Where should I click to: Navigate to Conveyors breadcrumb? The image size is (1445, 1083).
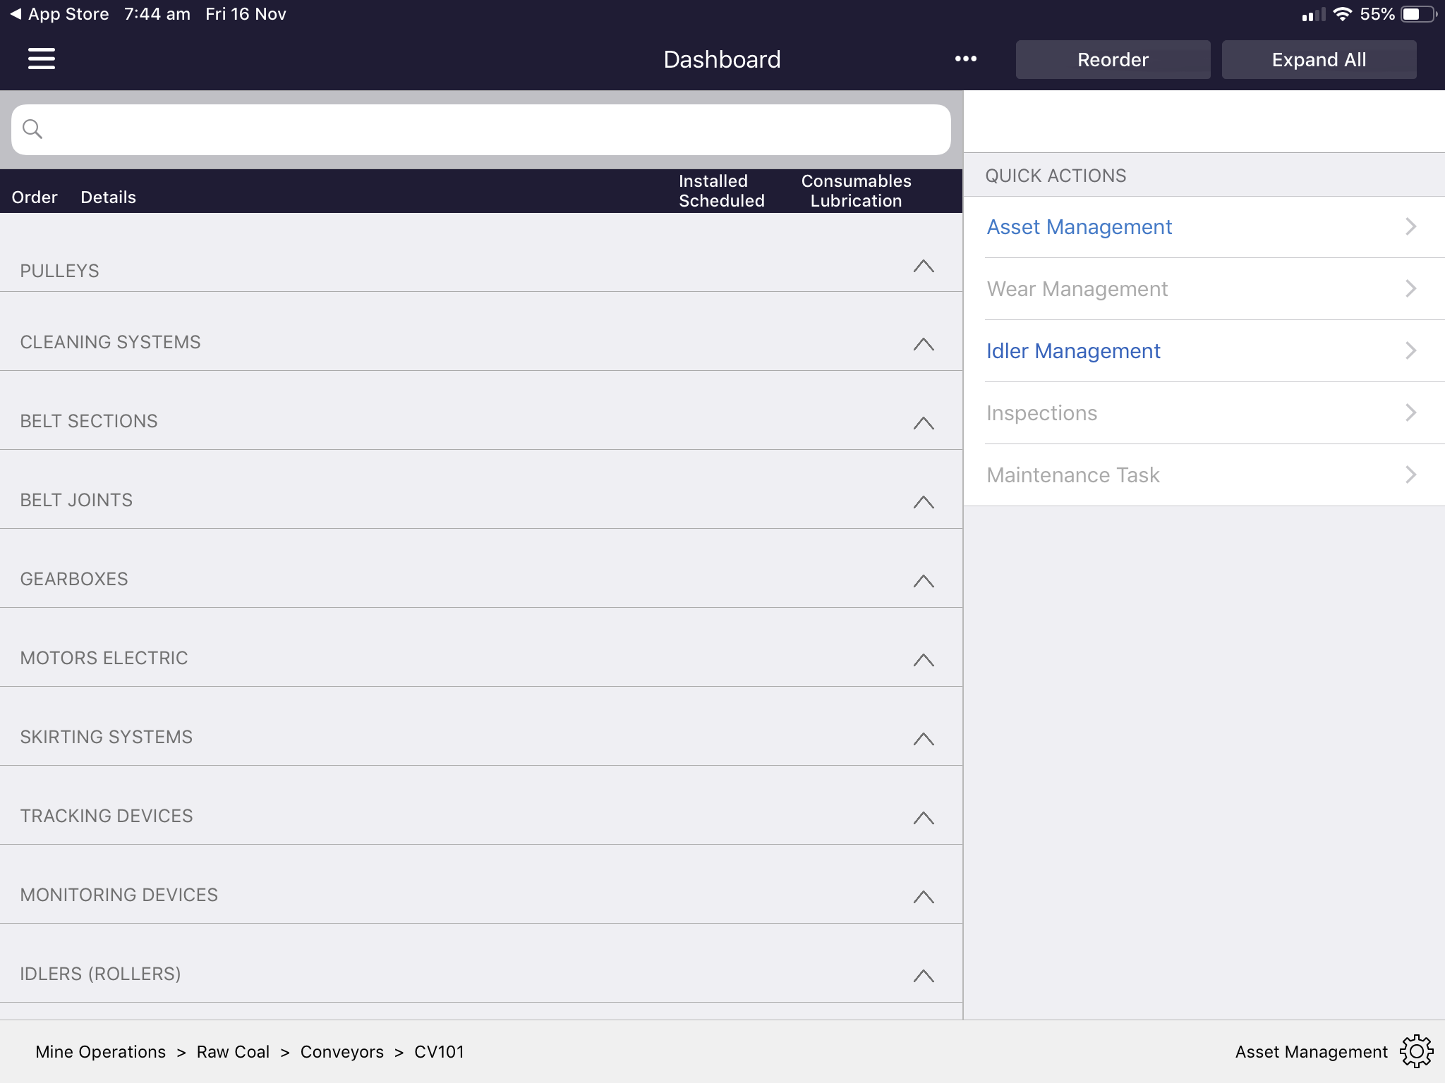coord(341,1052)
